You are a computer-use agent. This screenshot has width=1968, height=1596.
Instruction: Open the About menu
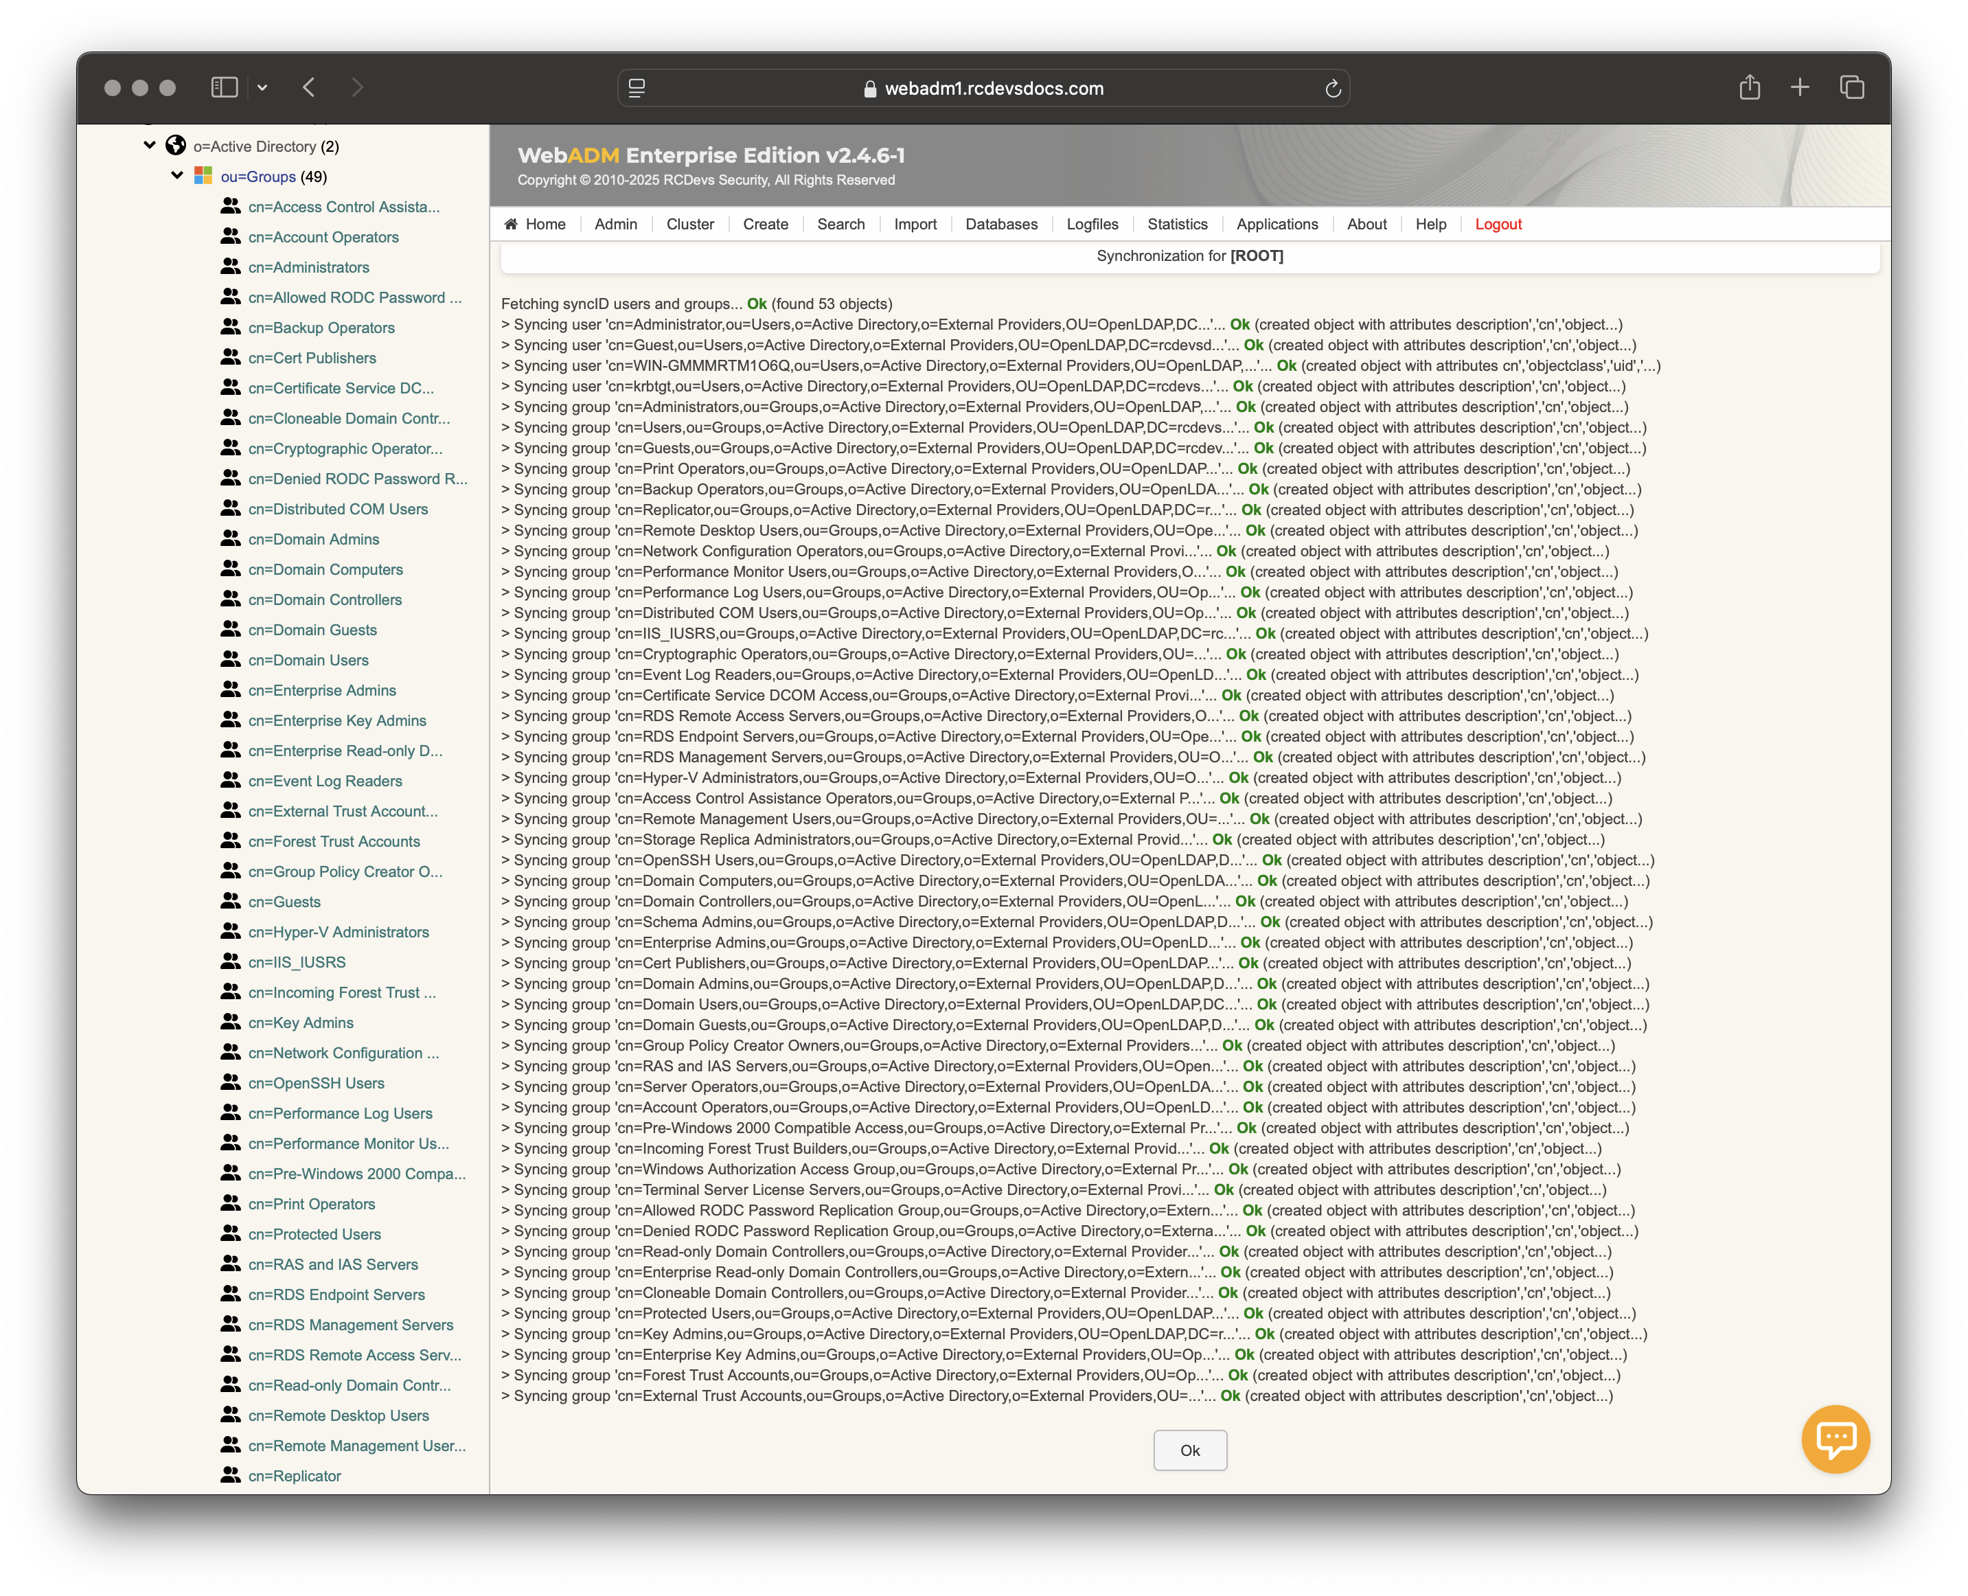tap(1367, 225)
